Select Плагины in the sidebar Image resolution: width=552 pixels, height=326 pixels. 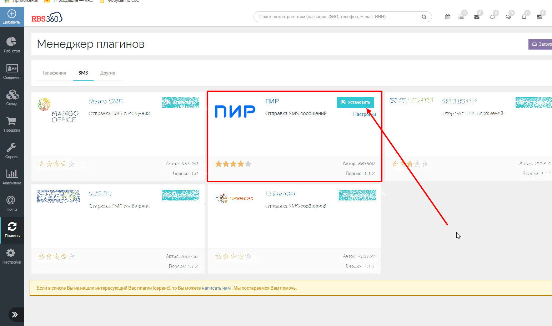12,230
